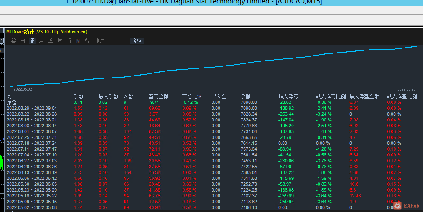The height and width of the screenshot is (212, 423).
Task: Switch to the 年 yearly tab
Action: pyautogui.click(x=60, y=41)
